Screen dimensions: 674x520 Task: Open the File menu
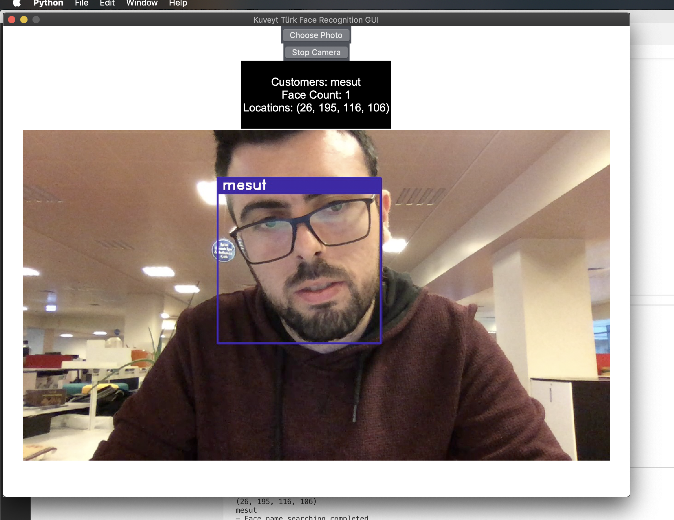(81, 3)
